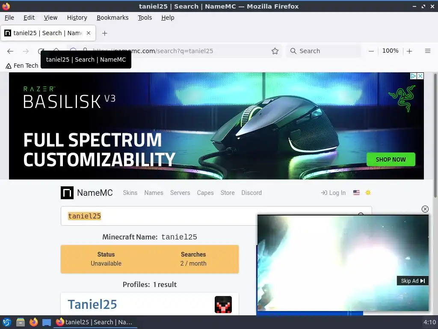Image resolution: width=438 pixels, height=329 pixels.
Task: Go to the Servers page
Action: [180, 193]
